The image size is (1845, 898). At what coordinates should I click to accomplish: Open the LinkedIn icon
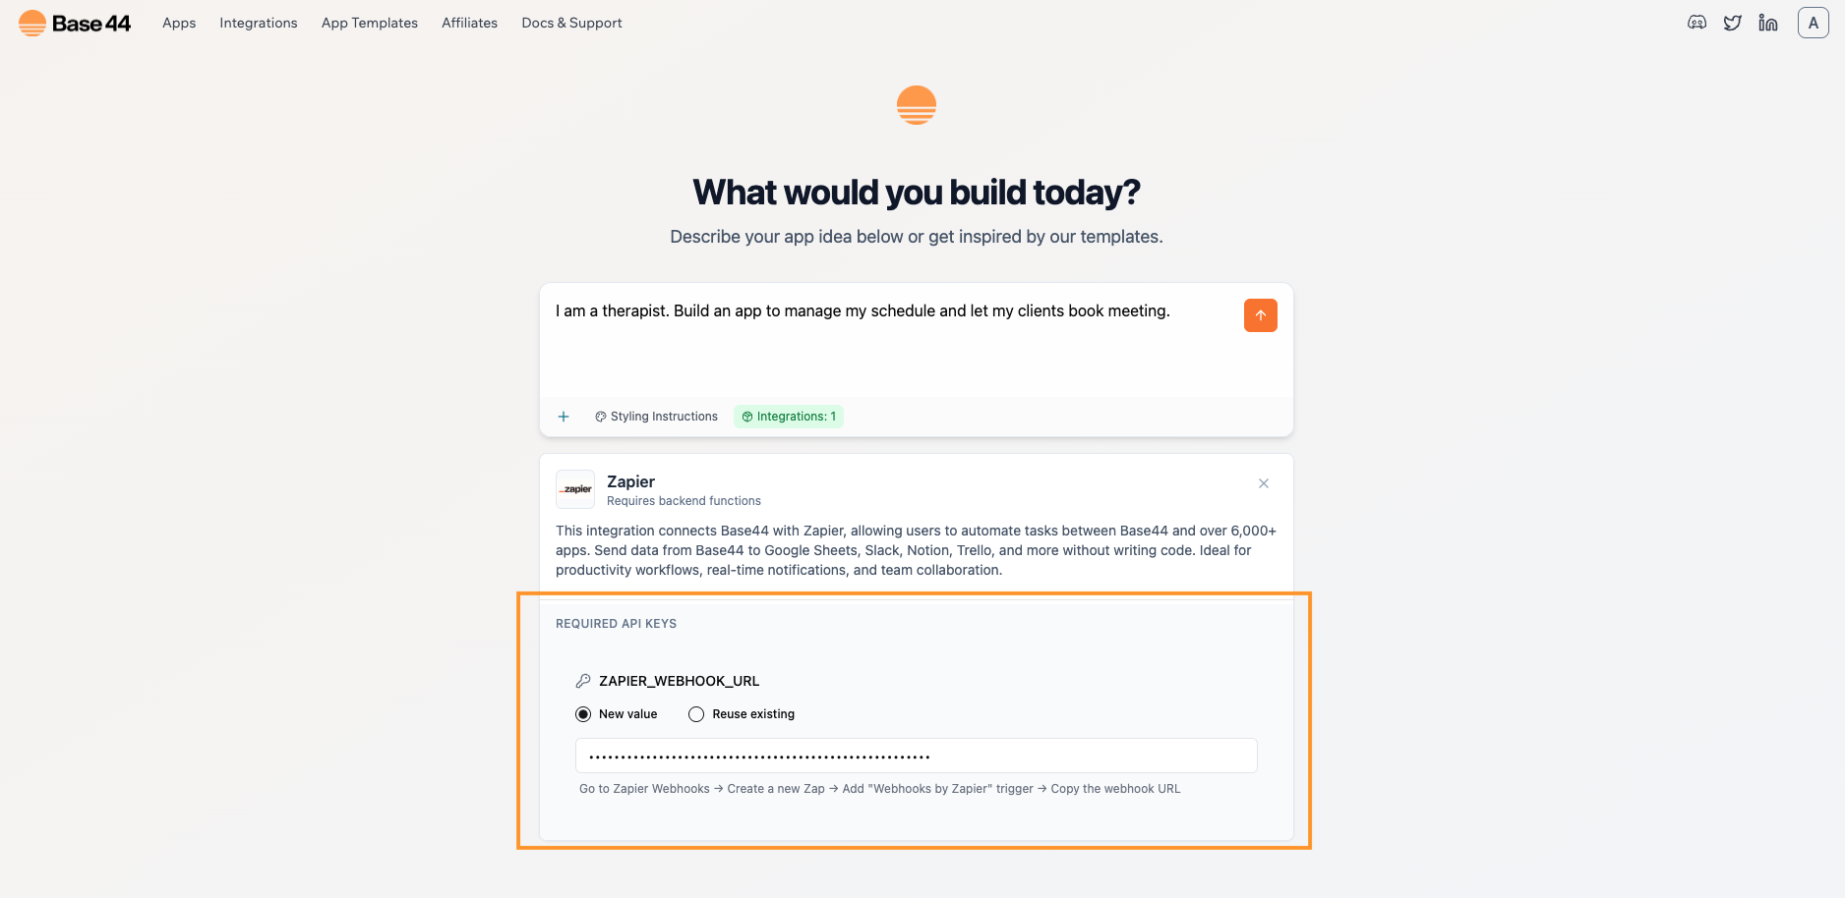click(1768, 22)
